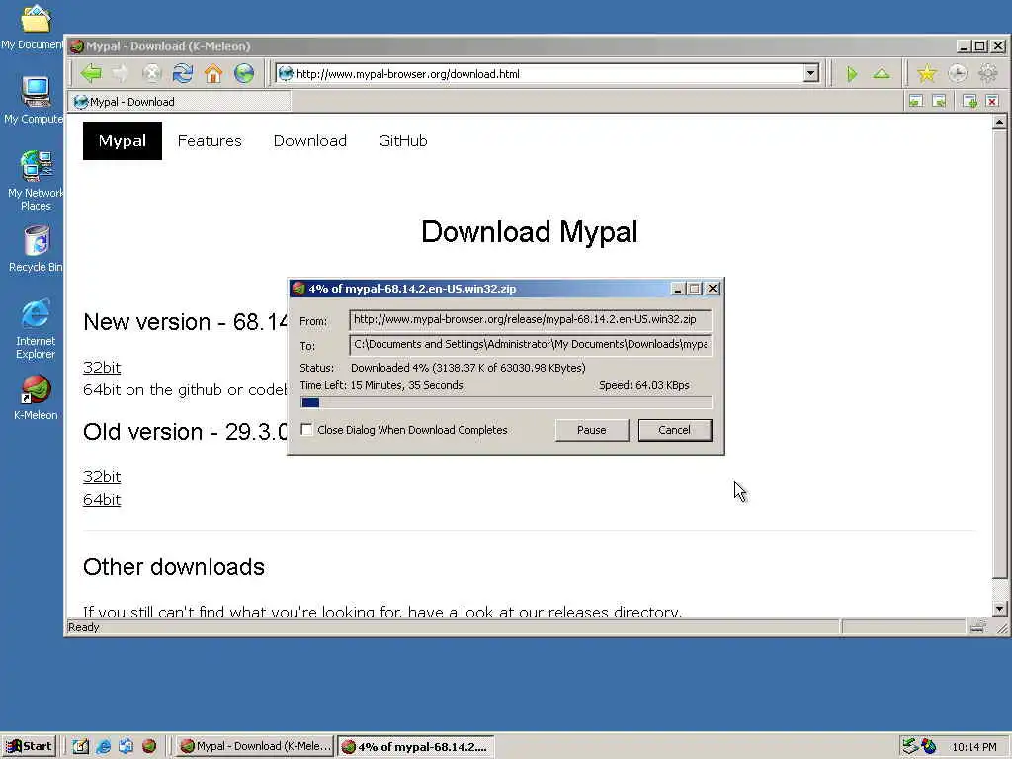Viewport: 1012px width, 759px height.
Task: Click the From URL field in download dialog
Action: [x=531, y=320]
